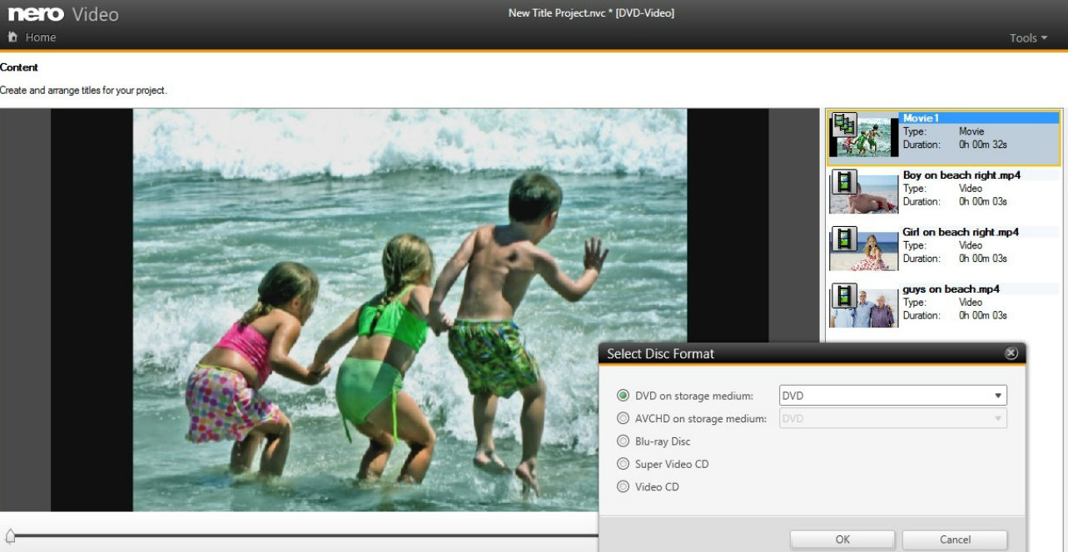The height and width of the screenshot is (552, 1068).
Task: Click the Movie1 filmstrip icon
Action: (844, 124)
